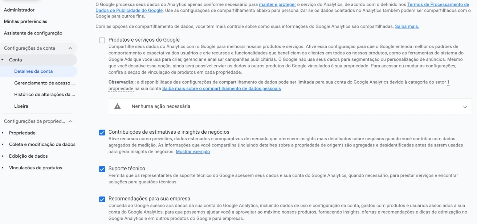This screenshot has height=224, width=477.
Task: Expand Vinculações de produtos arrow
Action: point(3,168)
